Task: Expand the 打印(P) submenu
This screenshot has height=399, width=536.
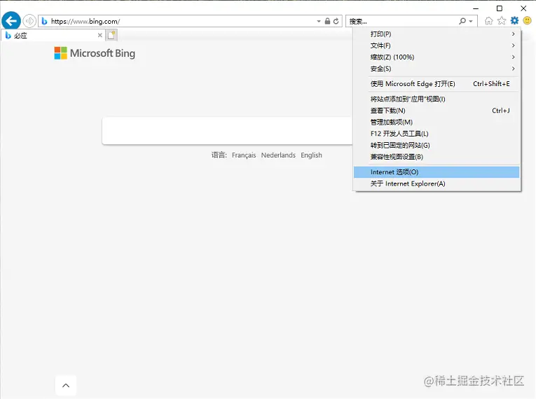Action: point(437,34)
